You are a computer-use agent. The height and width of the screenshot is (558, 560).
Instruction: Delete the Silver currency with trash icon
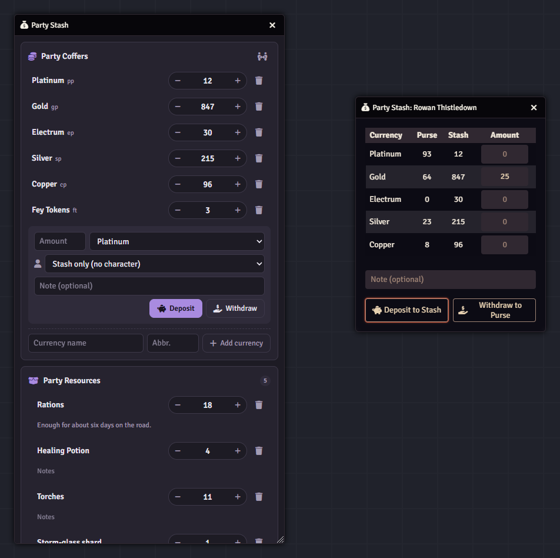(259, 158)
